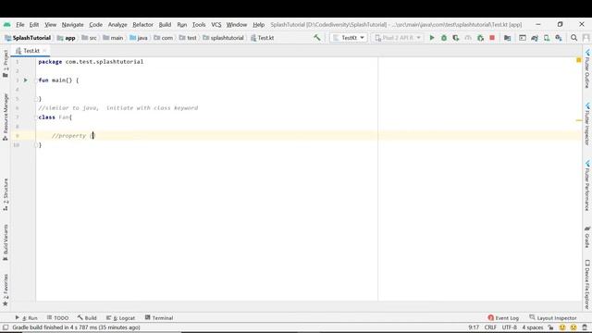592x333 pixels.
Task: Collapse the Fan class fold marker
Action: pos(36,117)
